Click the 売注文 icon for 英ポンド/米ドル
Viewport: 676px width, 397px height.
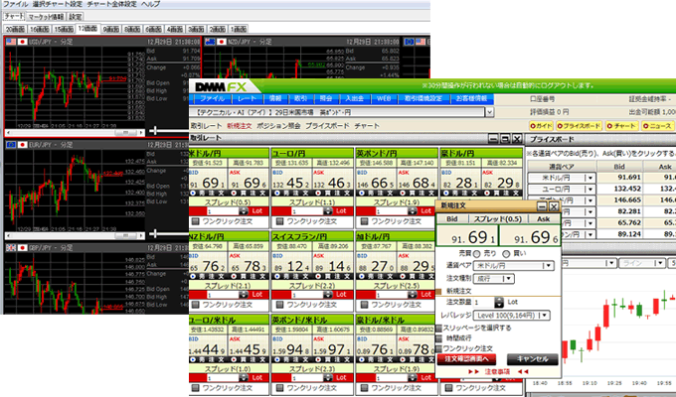coord(276,359)
